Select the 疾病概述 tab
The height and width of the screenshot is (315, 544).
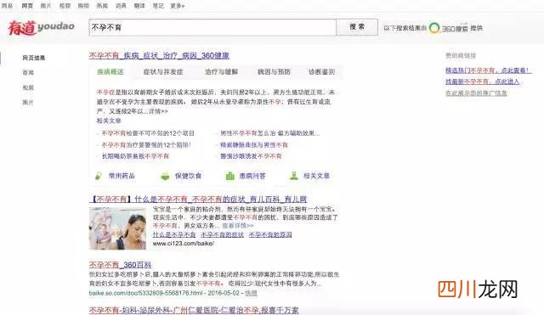(110, 72)
